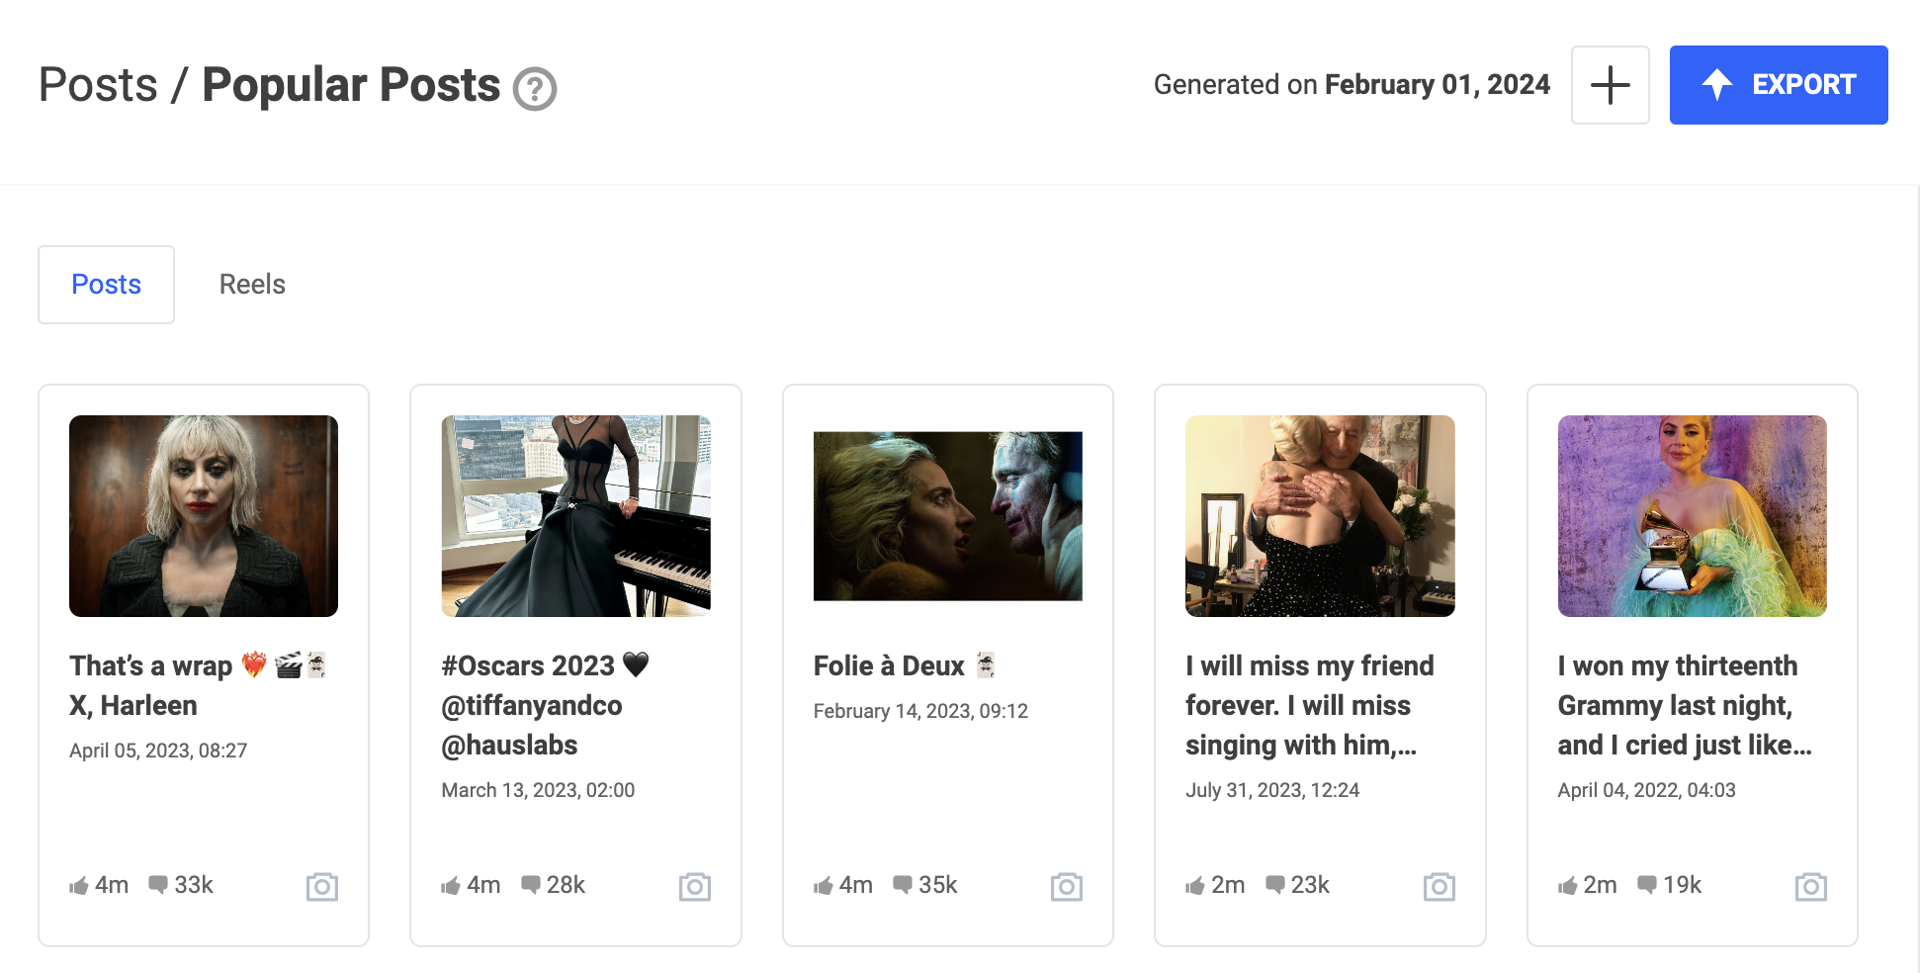
Task: Click the date April 04, 2022, 04:03
Action: [x=1646, y=790]
